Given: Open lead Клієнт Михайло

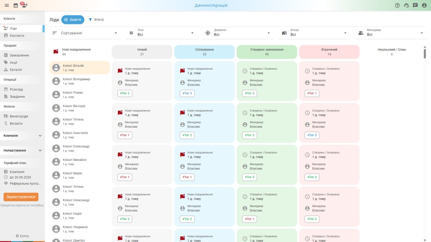Looking at the screenshot, I should click(x=80, y=162).
